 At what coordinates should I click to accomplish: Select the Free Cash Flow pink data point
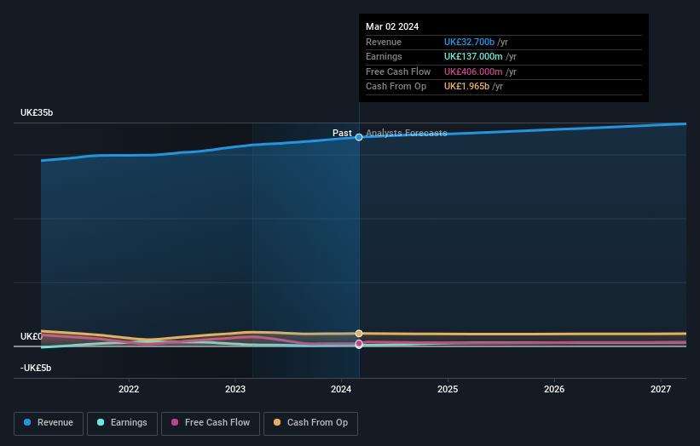[x=359, y=344]
